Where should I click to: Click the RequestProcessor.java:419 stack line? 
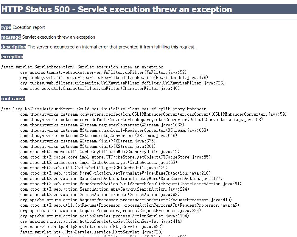coord(126,200)
